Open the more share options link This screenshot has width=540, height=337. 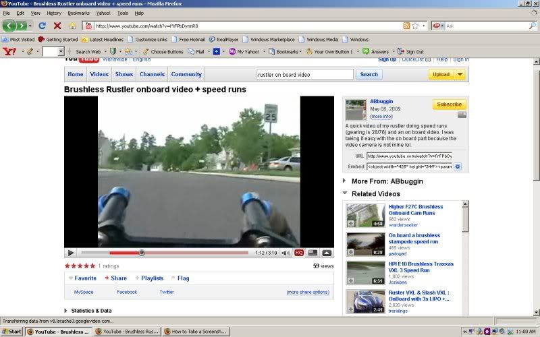(308, 292)
